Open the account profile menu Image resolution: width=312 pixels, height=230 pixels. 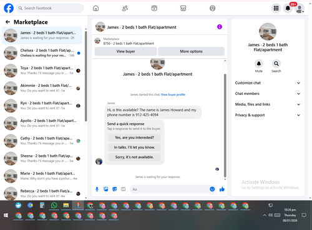tap(300, 8)
